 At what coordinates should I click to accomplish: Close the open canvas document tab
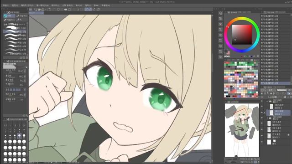(42, 13)
